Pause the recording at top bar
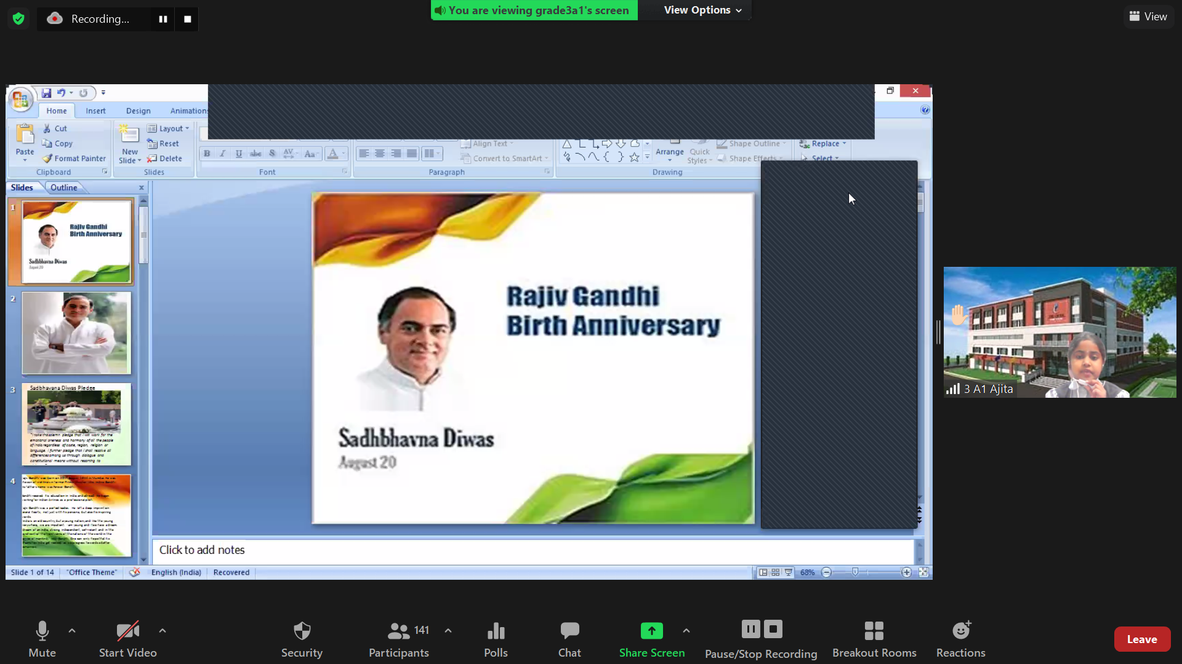The height and width of the screenshot is (664, 1182). [x=163, y=19]
